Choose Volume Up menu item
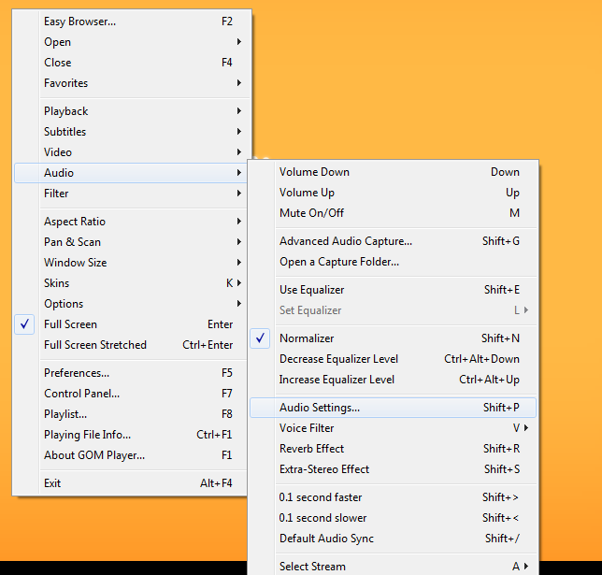The image size is (602, 575). pyautogui.click(x=307, y=193)
